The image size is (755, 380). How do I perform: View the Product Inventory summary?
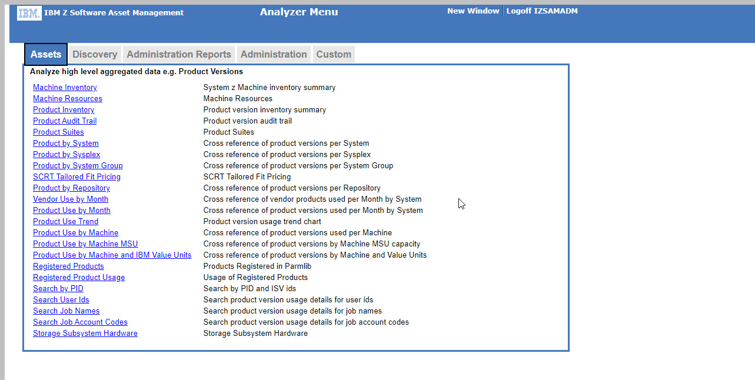click(63, 109)
